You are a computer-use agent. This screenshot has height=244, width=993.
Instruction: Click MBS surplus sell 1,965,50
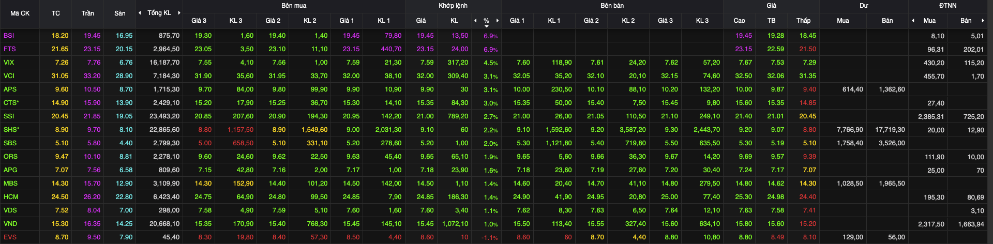pyautogui.click(x=892, y=184)
